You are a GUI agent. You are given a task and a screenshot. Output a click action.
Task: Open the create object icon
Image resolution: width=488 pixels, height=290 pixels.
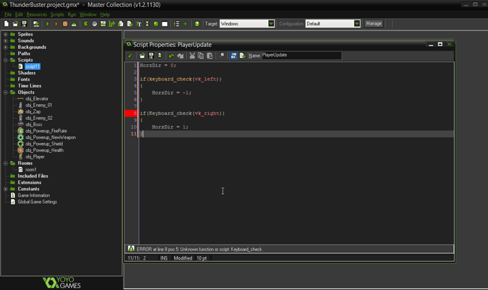point(156,23)
